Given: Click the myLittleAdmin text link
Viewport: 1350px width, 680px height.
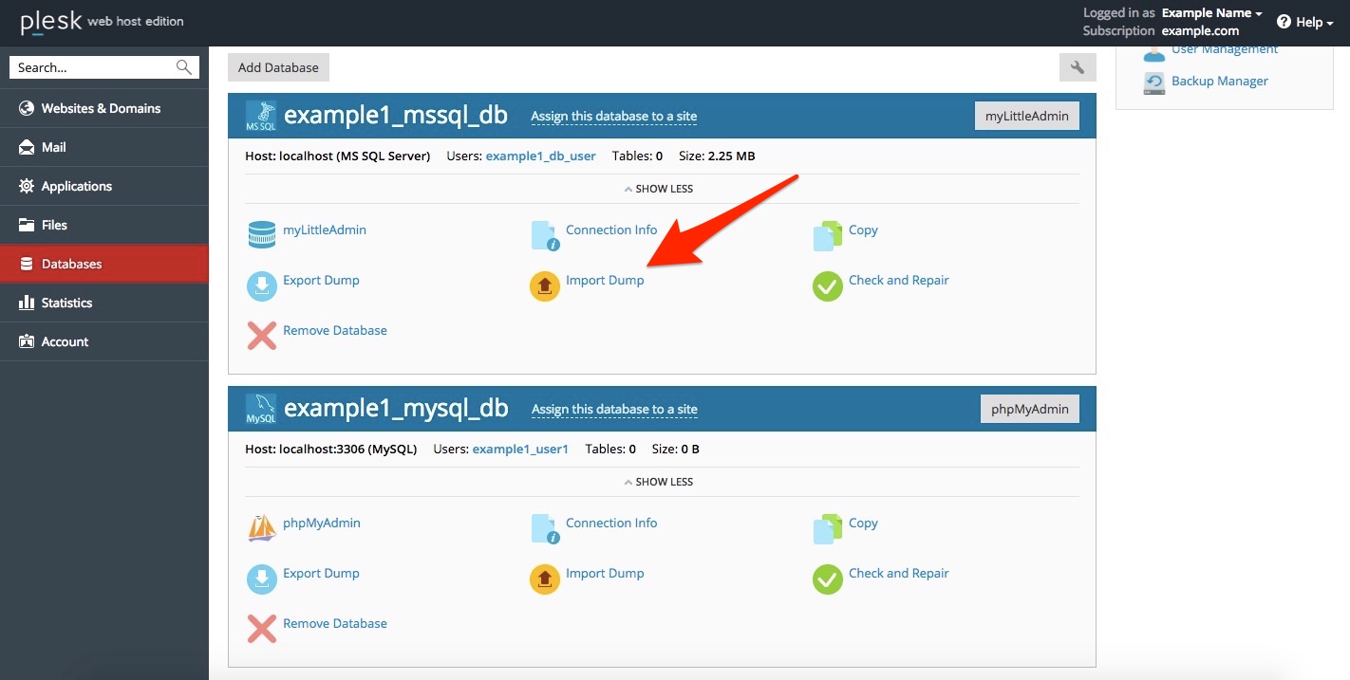Looking at the screenshot, I should [325, 230].
